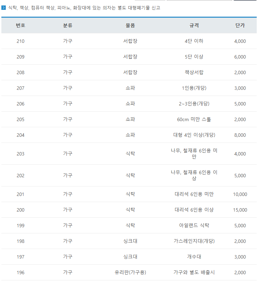Click the 2,000 price in row 196
257x281 pixels.
(x=240, y=272)
